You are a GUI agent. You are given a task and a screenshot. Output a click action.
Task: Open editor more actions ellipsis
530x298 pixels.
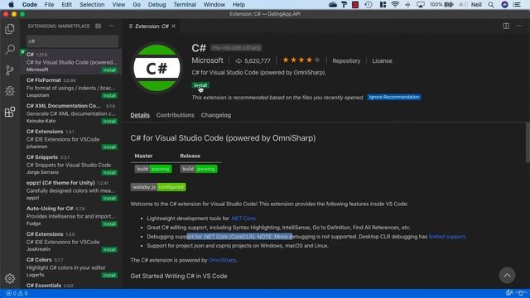point(519,26)
